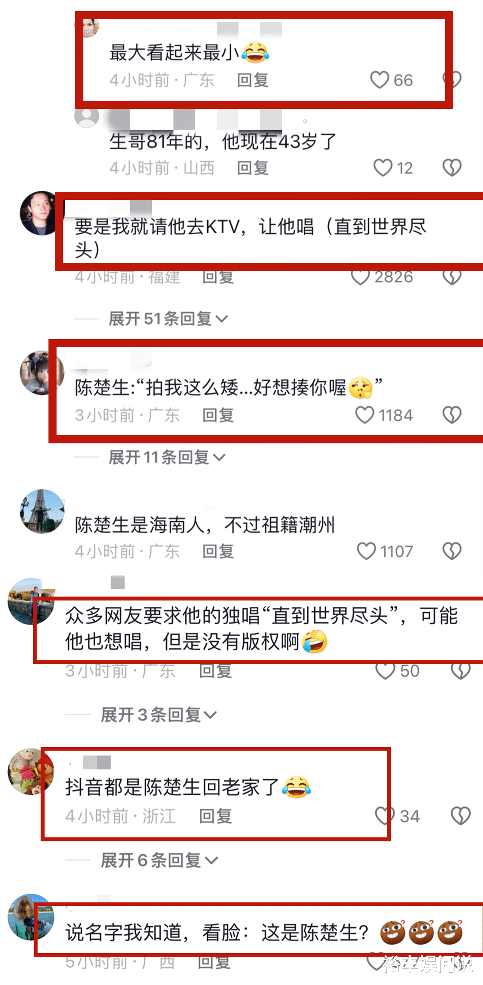Tap the heart beside 1184 likes

(x=364, y=415)
